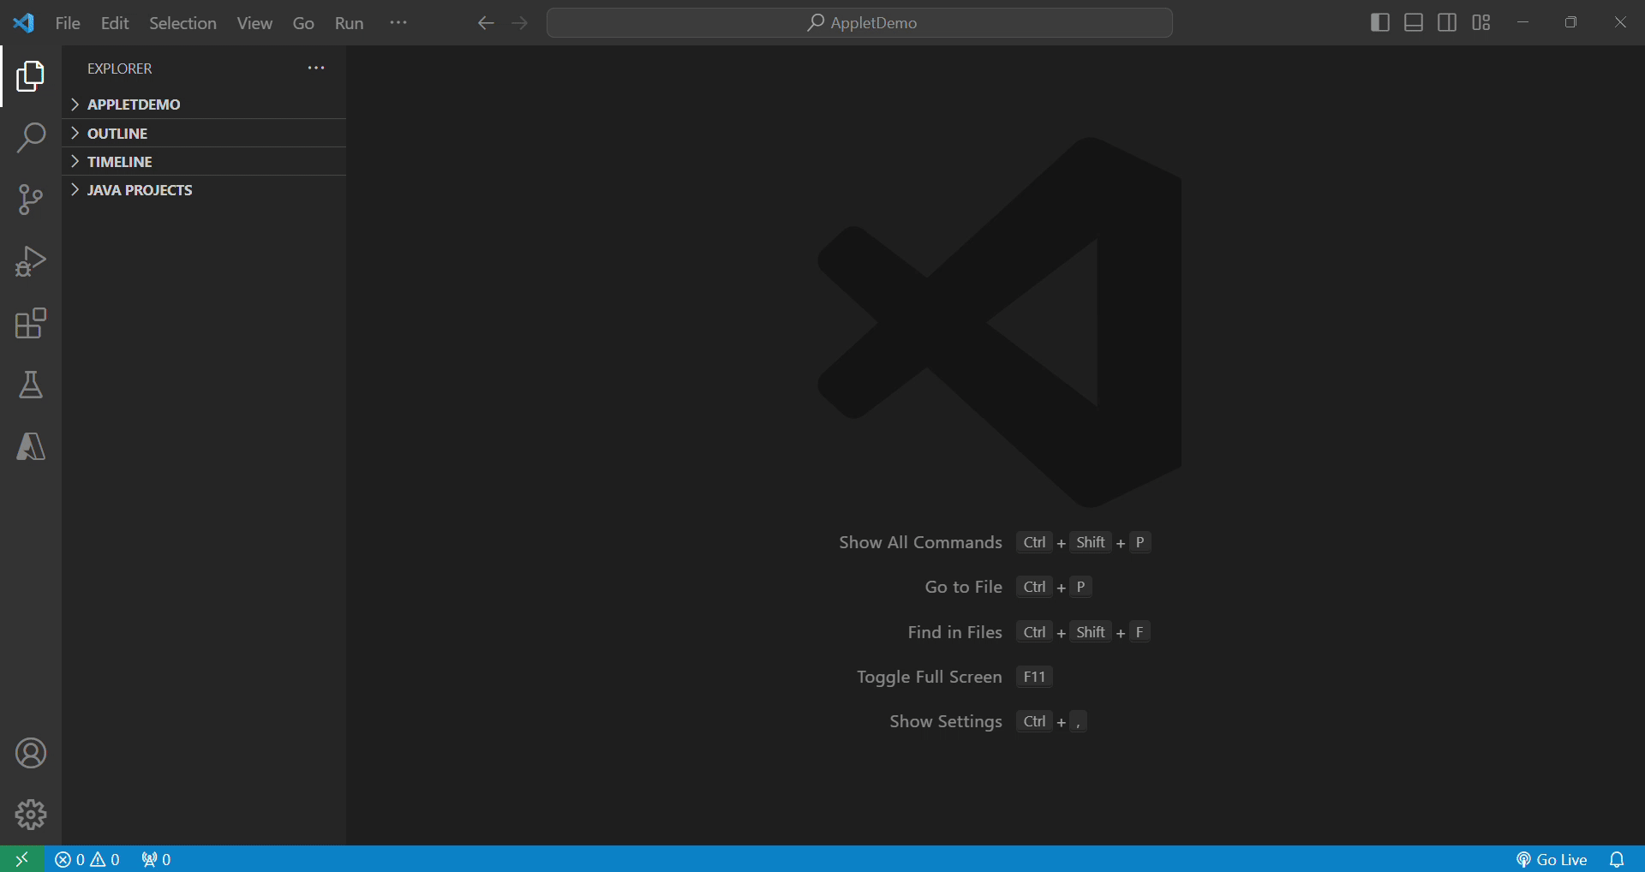Expand the OUTLINE section
Screen dimensions: 1645x872
click(x=204, y=134)
